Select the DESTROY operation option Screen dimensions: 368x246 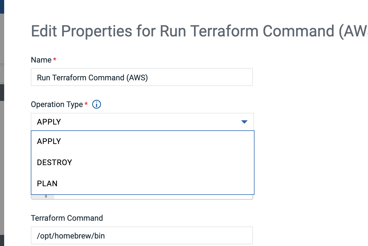click(x=54, y=162)
